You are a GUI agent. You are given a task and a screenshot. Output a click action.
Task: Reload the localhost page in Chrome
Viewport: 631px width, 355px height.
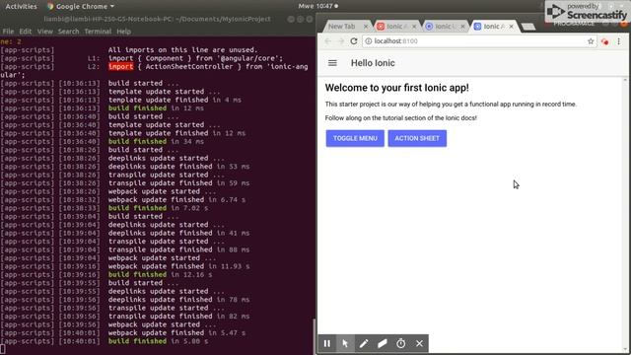[354, 41]
